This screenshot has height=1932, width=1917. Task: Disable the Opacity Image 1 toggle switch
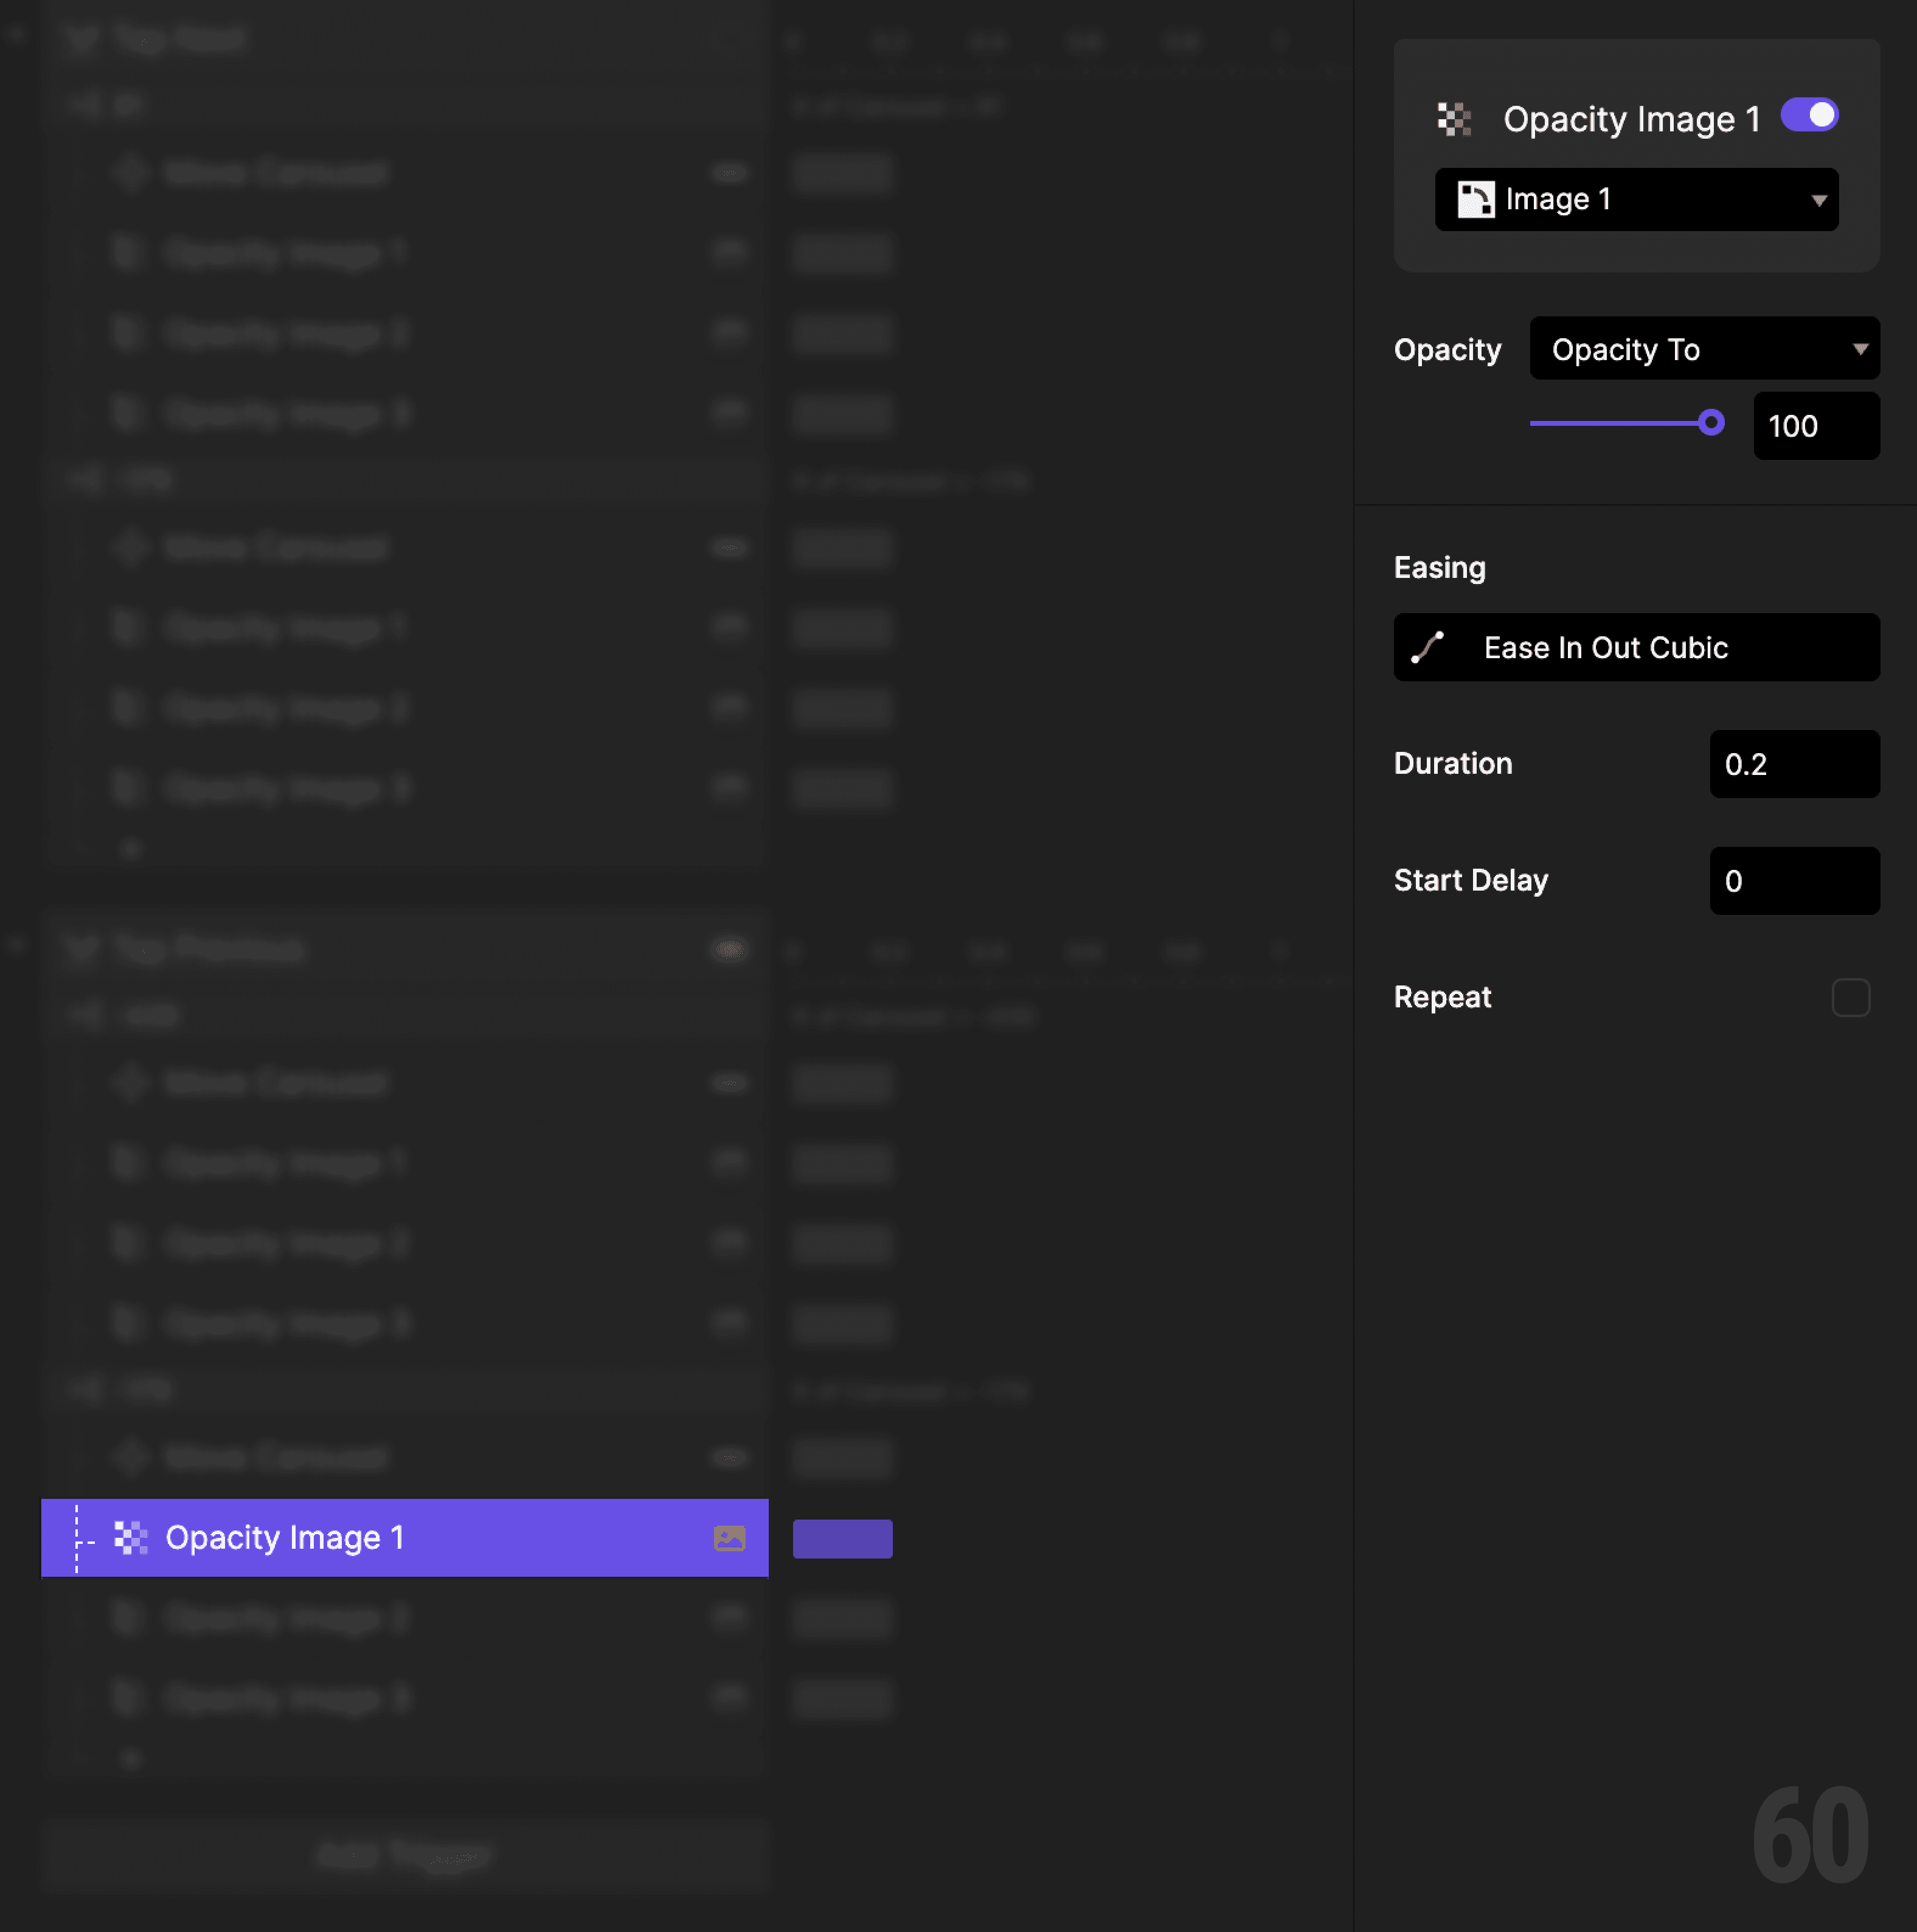tap(1809, 115)
